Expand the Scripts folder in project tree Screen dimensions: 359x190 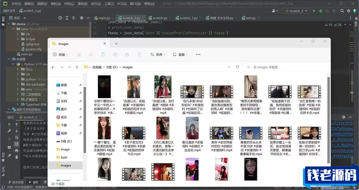pos(18,39)
